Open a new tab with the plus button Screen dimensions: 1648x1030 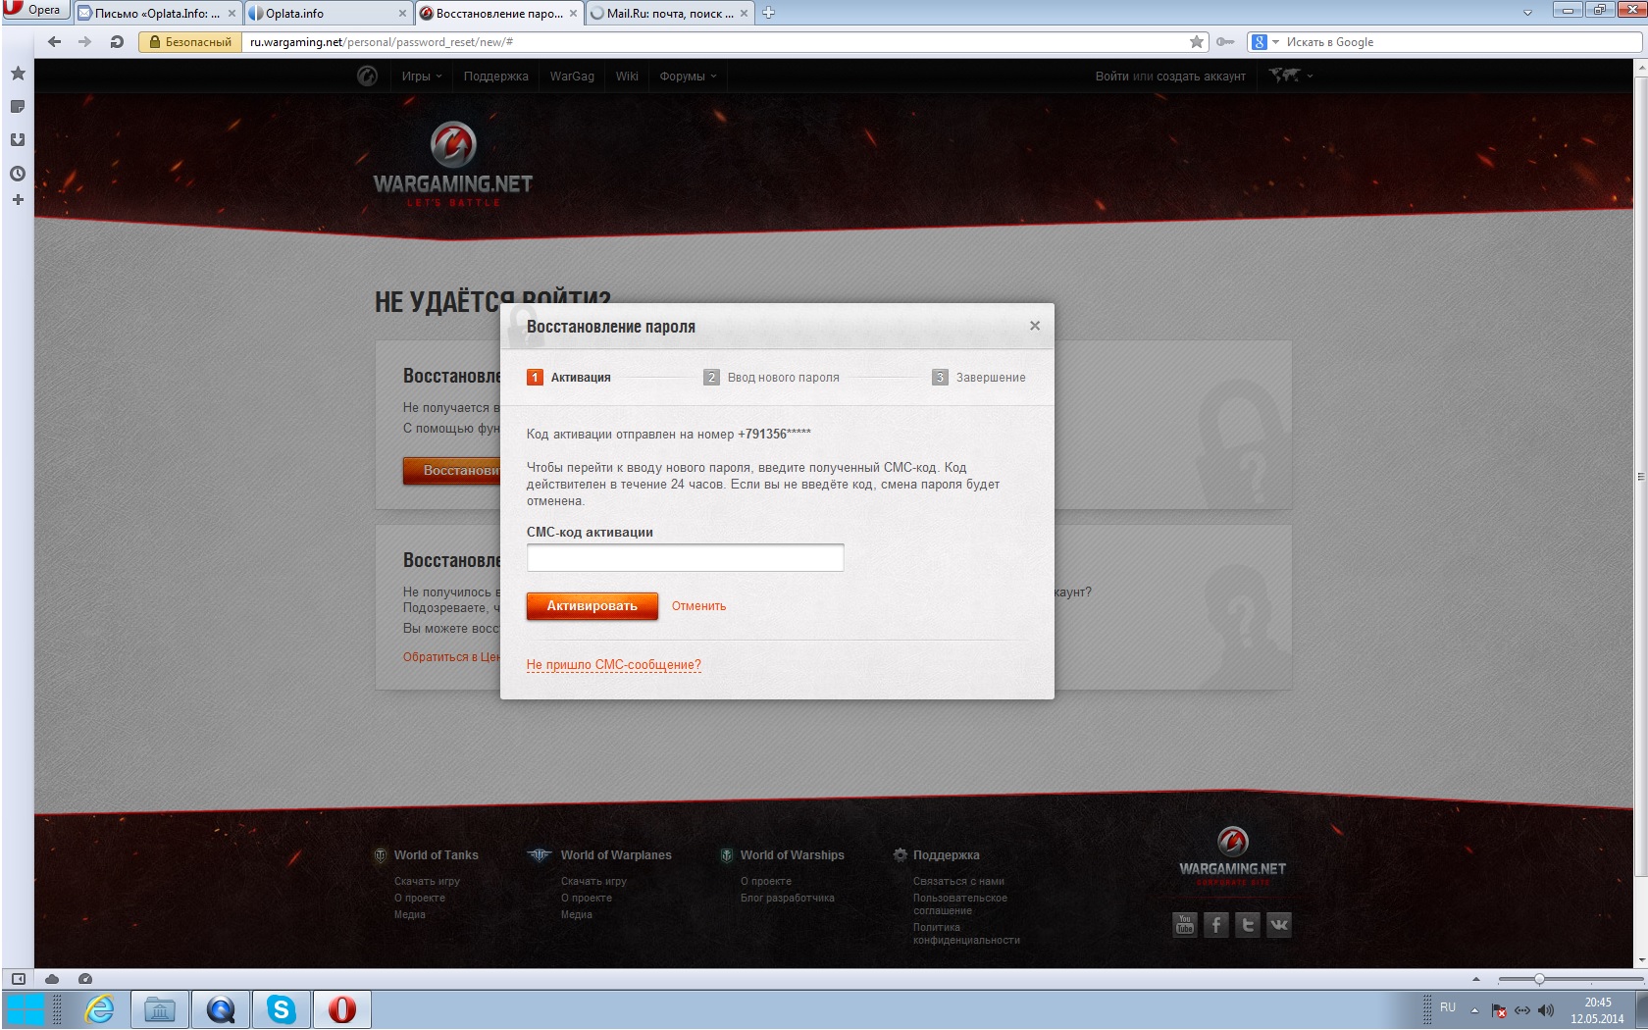[768, 13]
